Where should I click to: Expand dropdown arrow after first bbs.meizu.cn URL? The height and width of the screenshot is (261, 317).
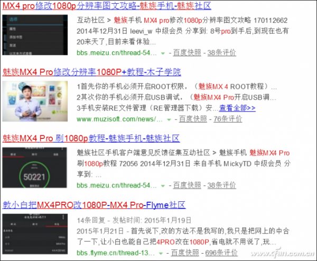pos(163,53)
